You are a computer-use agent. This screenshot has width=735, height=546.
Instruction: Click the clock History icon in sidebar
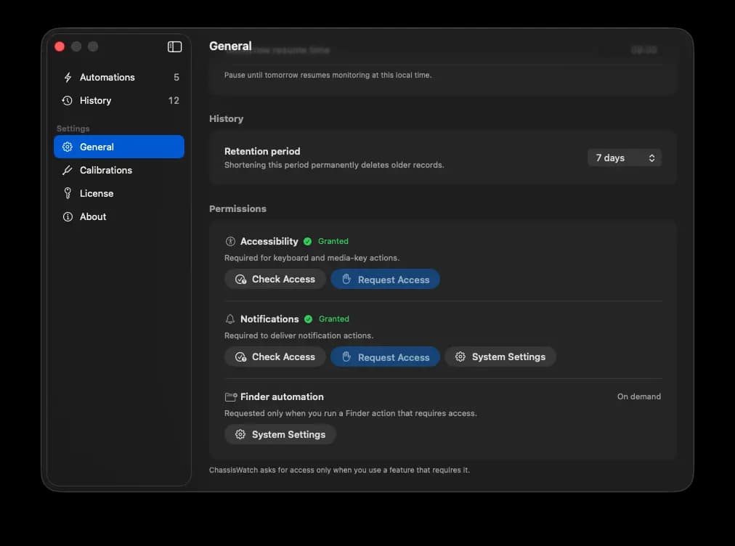coord(67,100)
